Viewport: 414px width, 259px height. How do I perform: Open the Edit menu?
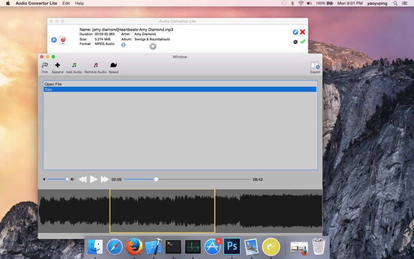tap(66, 3)
